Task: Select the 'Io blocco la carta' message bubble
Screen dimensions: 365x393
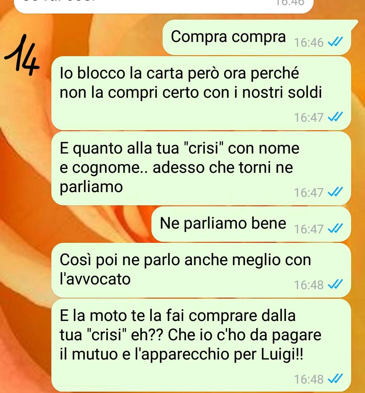Action: [201, 93]
